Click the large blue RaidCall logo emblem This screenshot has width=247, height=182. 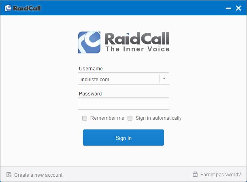click(x=89, y=42)
